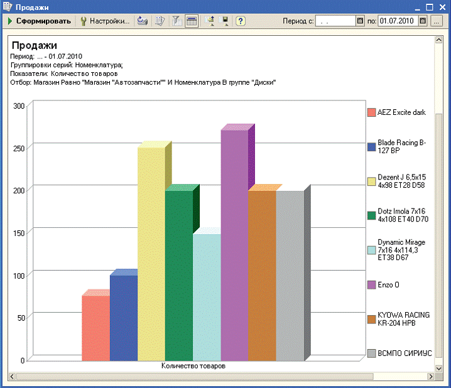
Task: Click the Отбор filter description line
Action: point(143,82)
